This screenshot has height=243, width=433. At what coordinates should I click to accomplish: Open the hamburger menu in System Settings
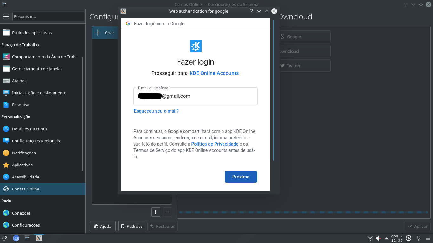point(6,16)
